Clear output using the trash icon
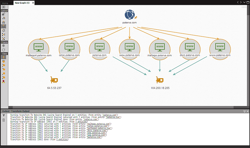The height and width of the screenshot is (148, 250). (x=4, y=120)
